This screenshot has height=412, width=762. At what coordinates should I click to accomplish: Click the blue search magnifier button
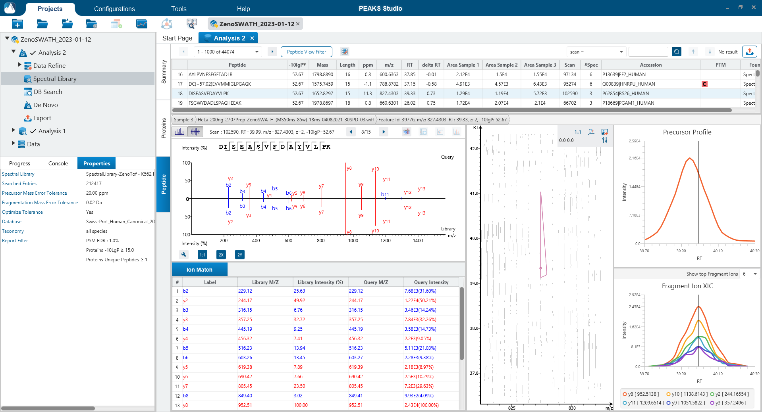coord(677,52)
